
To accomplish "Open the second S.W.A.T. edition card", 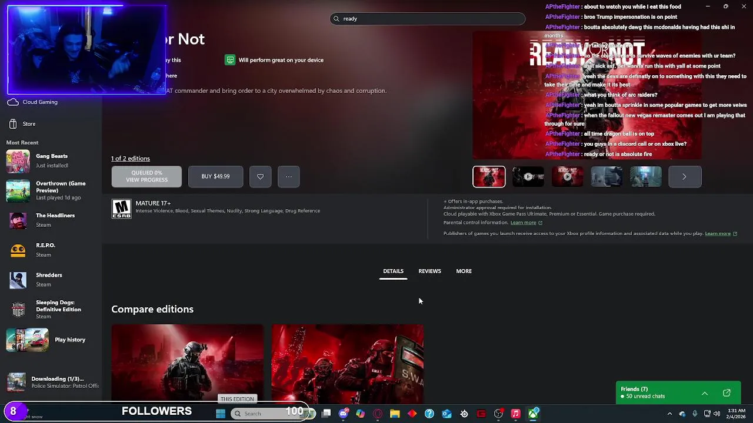I will (347, 363).
